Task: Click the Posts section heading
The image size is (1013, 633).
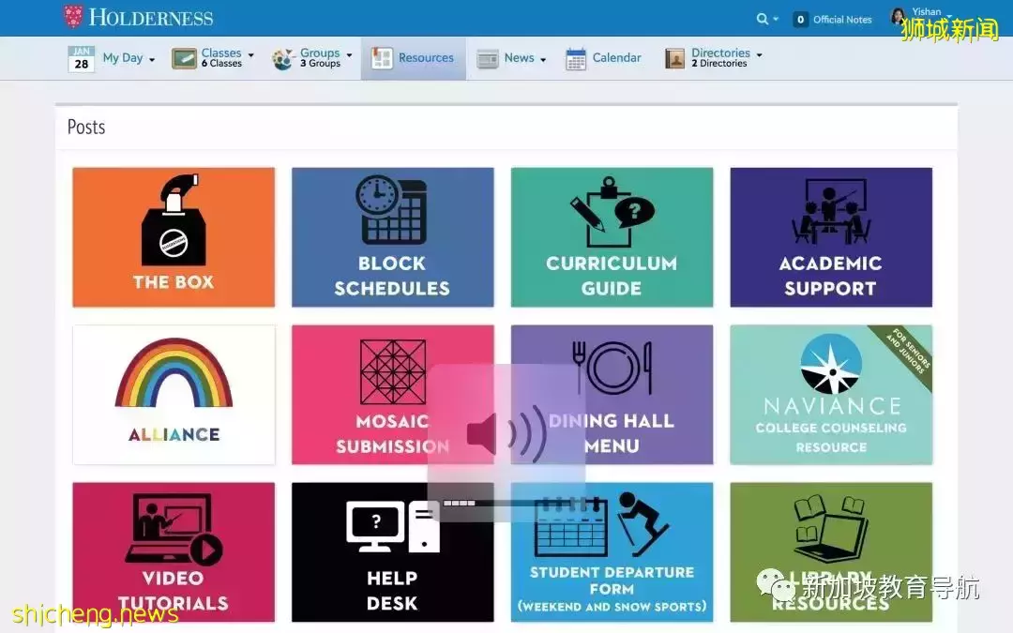Action: (86, 127)
